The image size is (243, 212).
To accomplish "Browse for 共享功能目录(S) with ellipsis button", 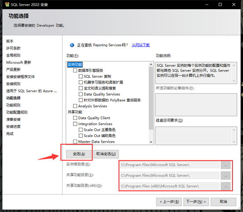I will coord(225,176).
